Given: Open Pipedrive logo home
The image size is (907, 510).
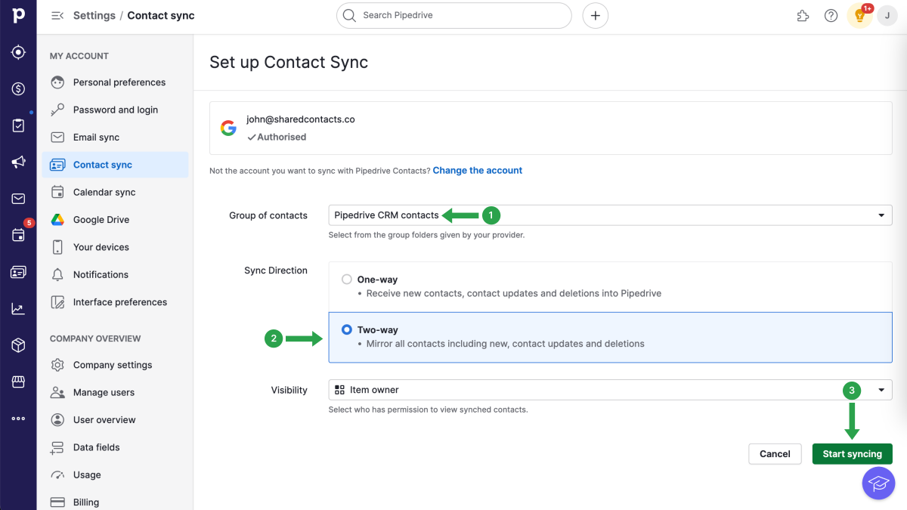Looking at the screenshot, I should point(18,15).
